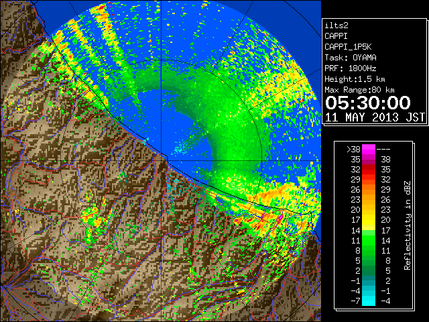Click the '>38' legend label
This screenshot has height=322, width=429.
tap(353, 149)
